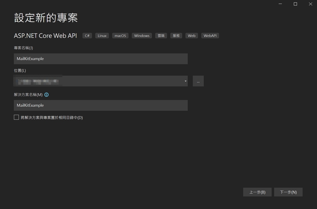Go back with the 上一步 button
317x209 pixels.
[257, 192]
